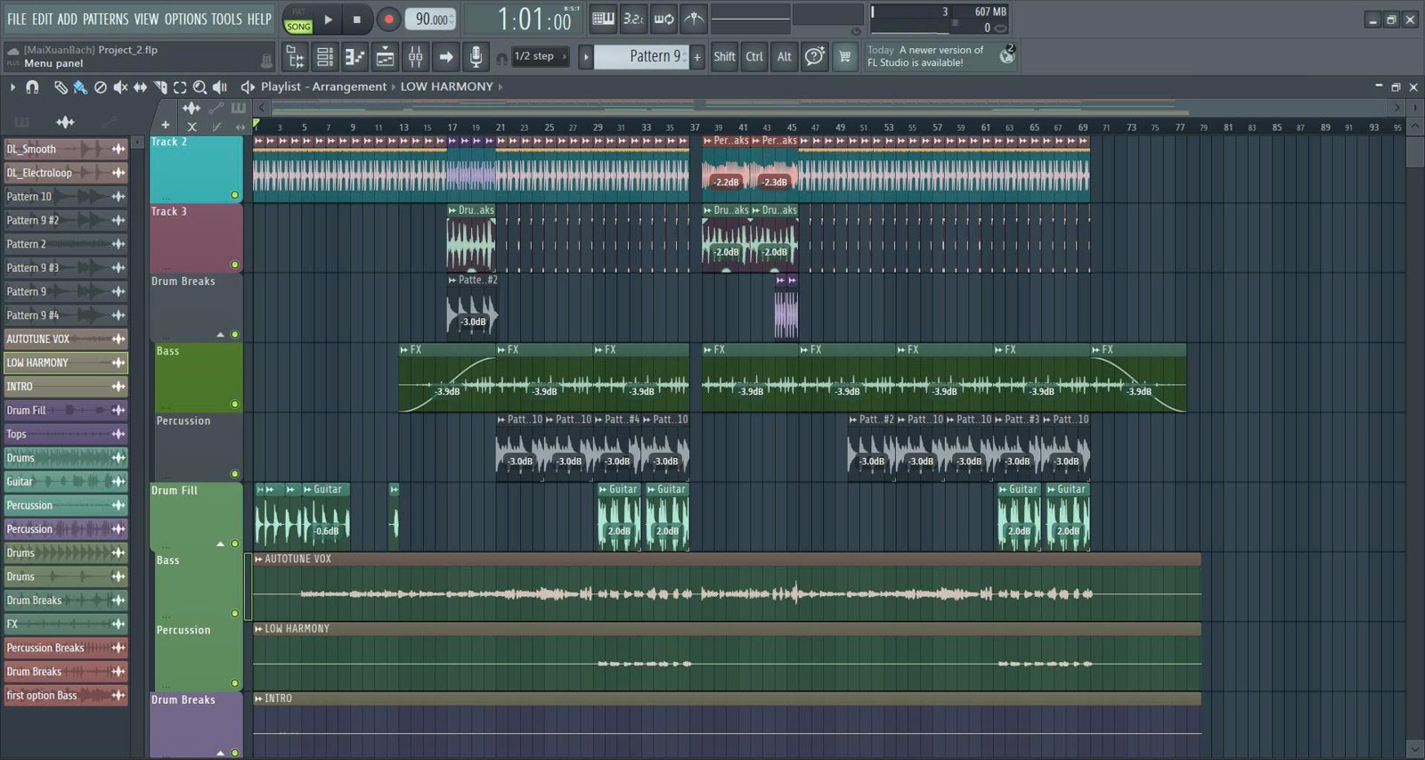
Task: Click the shopping cart icon
Action: tap(844, 57)
